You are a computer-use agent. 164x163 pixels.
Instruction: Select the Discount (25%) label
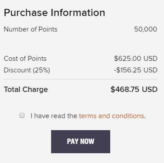point(27,70)
